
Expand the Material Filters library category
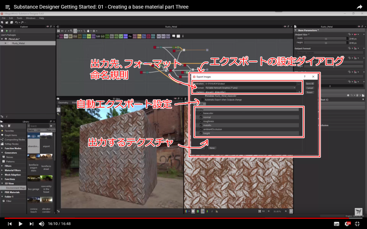tap(2, 170)
